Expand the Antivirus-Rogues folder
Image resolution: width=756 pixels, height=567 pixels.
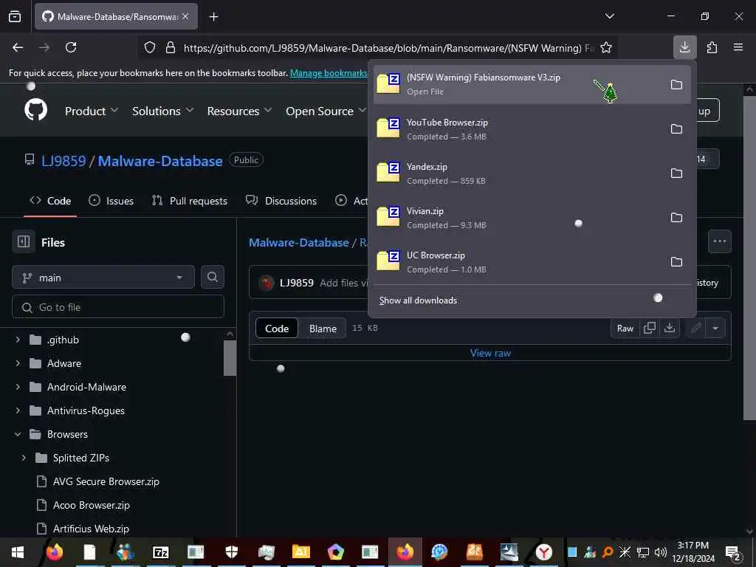(x=18, y=410)
